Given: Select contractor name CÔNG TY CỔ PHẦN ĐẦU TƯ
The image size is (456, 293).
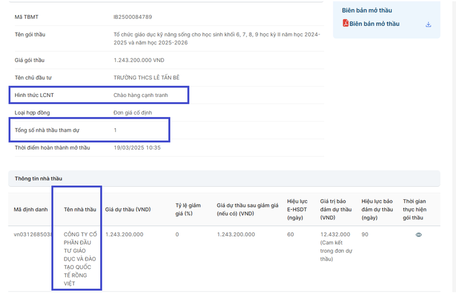Looking at the screenshot, I should (78, 258).
